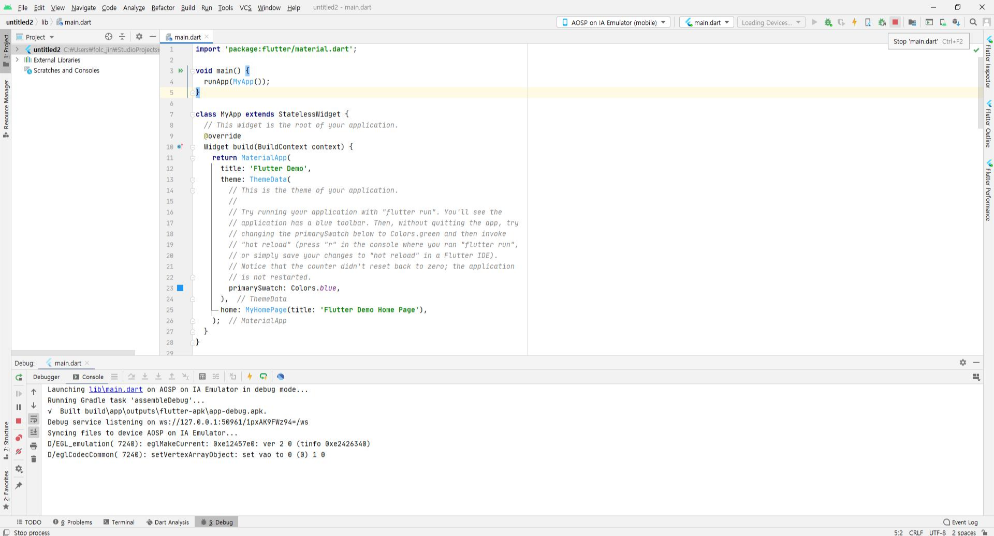Trigger Flutter Hot Reload lightning icon in top toolbar

pyautogui.click(x=855, y=22)
